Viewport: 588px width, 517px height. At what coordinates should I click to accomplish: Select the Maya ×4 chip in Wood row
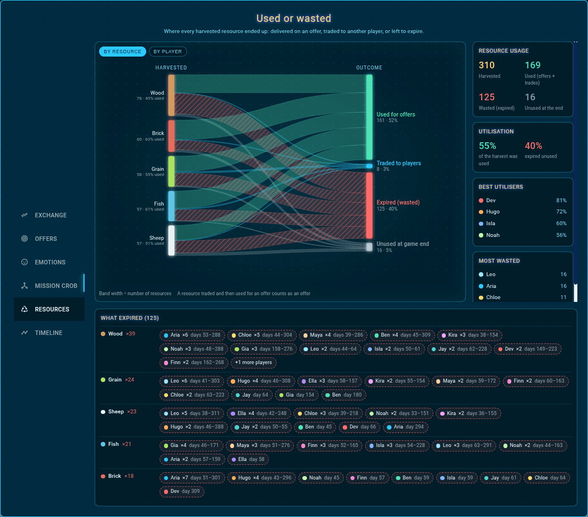point(333,335)
